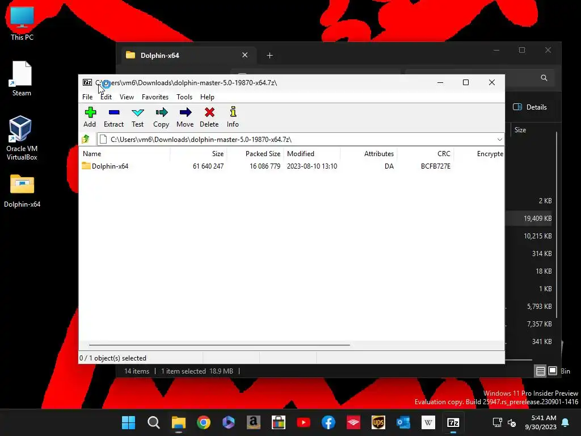This screenshot has height=436, width=581.
Task: Open taskbar Search
Action: pyautogui.click(x=153, y=422)
